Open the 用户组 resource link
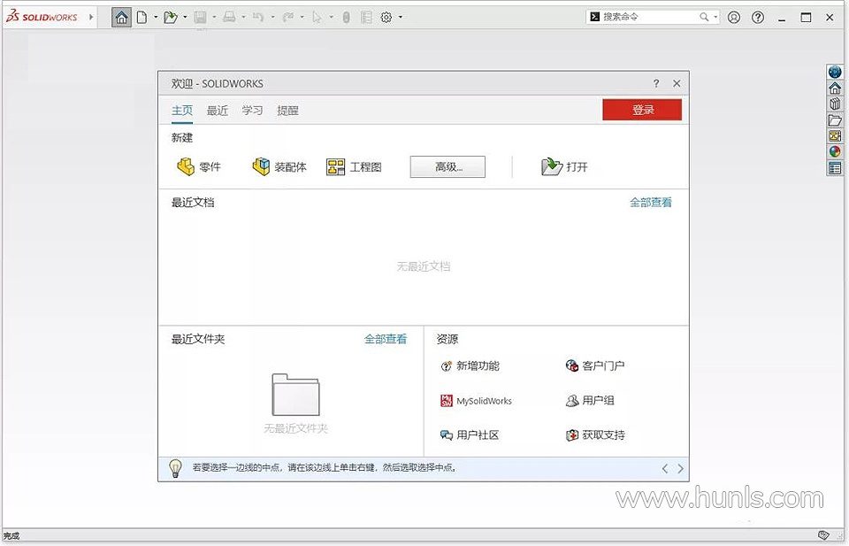This screenshot has width=849, height=546. (x=590, y=401)
